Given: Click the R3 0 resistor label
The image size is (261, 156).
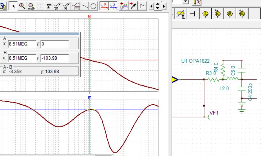Looking at the screenshot, I should point(211,73).
